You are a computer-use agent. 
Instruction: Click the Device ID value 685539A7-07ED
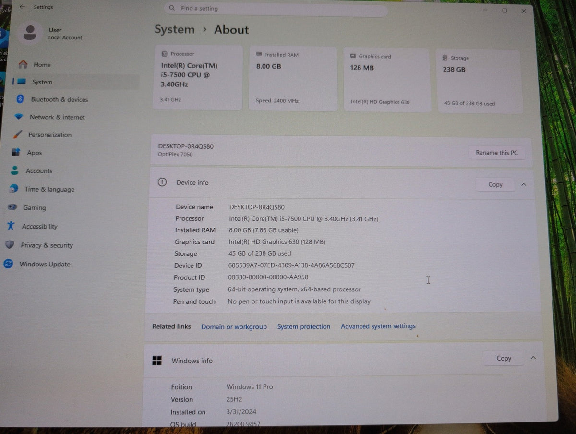point(291,265)
